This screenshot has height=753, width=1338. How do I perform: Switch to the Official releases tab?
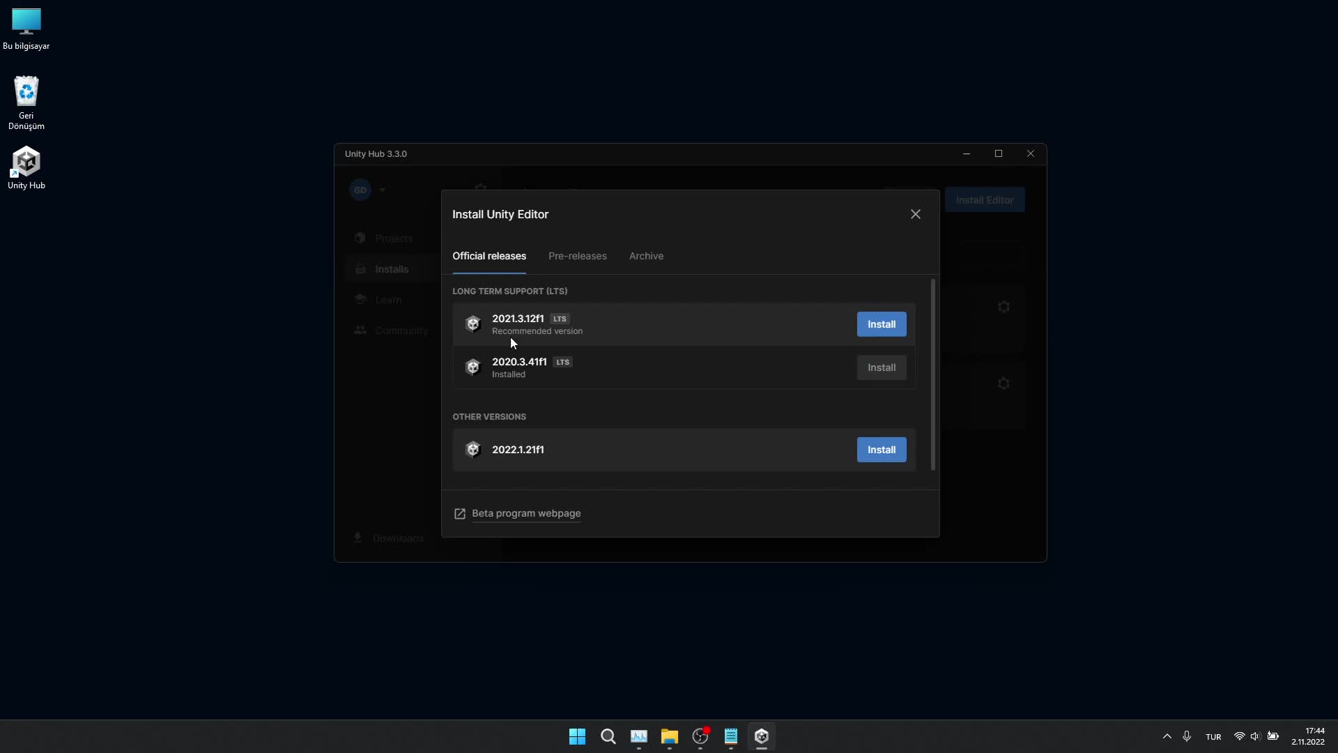point(489,256)
